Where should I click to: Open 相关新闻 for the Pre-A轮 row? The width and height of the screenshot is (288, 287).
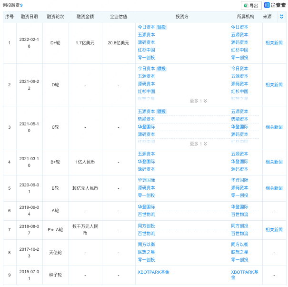[274, 230]
